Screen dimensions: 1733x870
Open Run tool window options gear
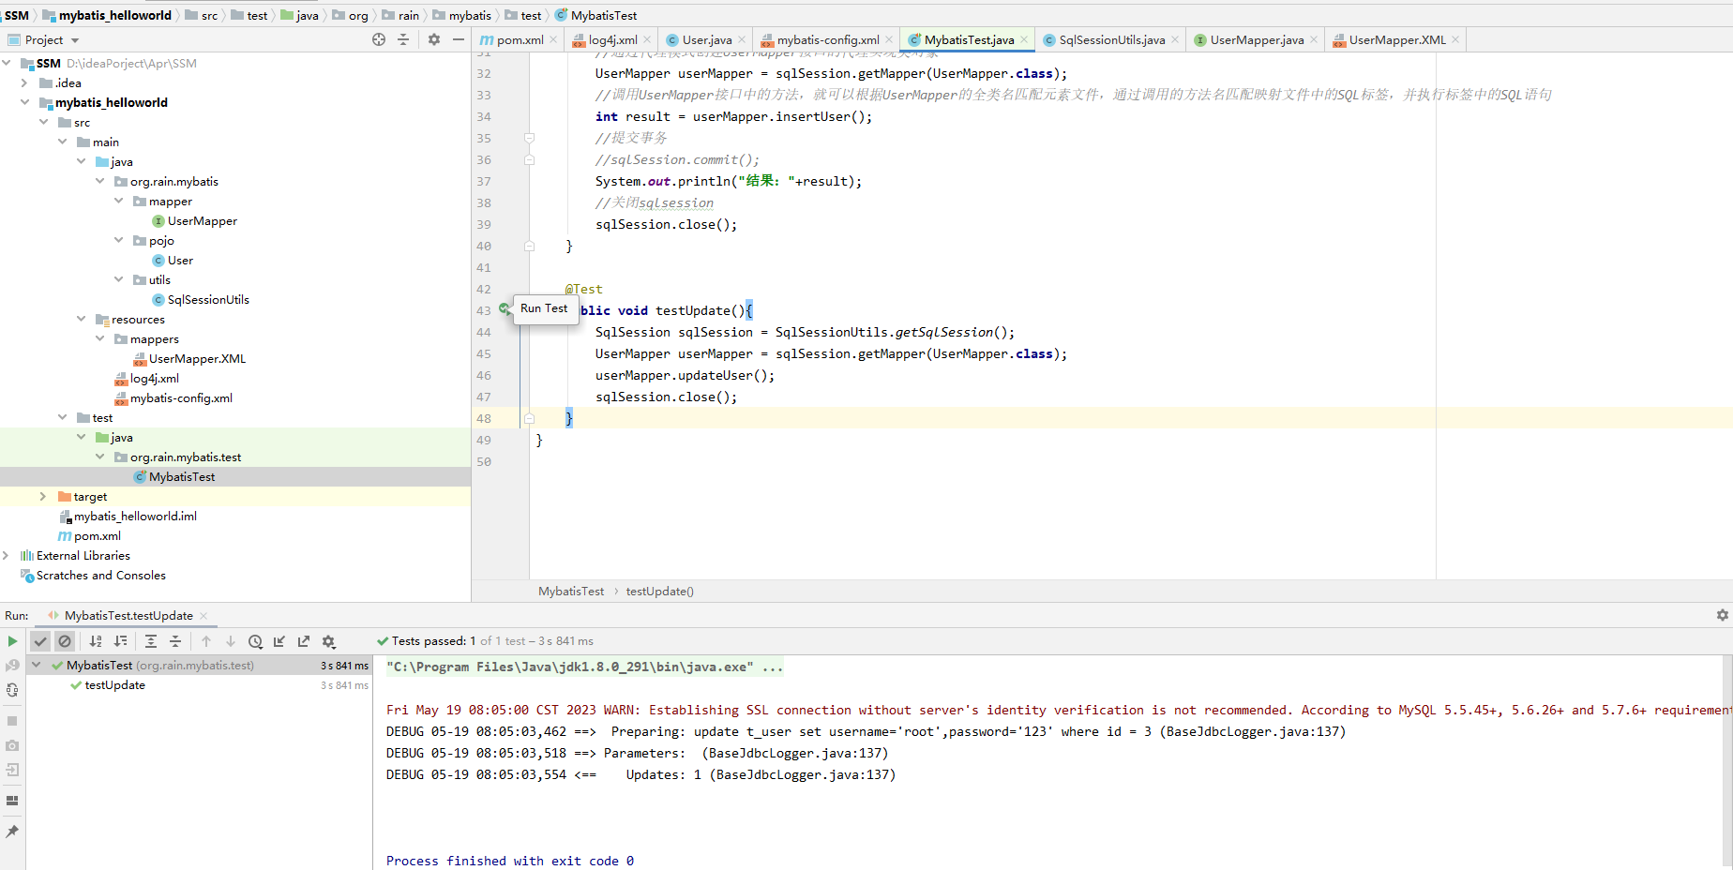1723,615
